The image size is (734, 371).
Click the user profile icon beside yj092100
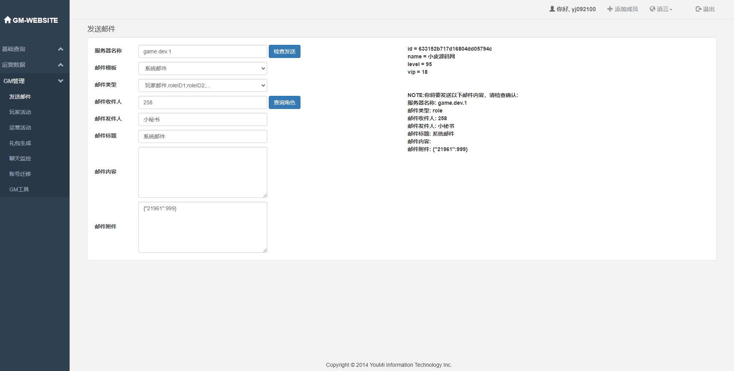(553, 9)
